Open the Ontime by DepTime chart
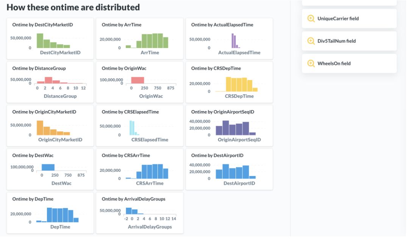This screenshot has width=409, height=239. click(x=50, y=213)
